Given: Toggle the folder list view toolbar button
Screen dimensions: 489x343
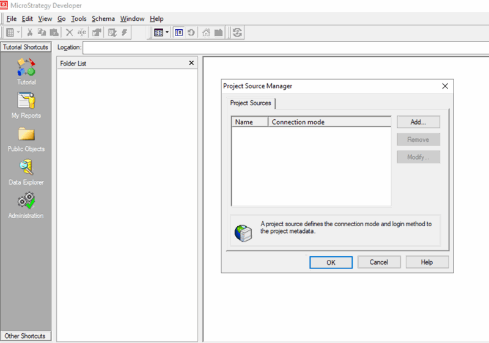Looking at the screenshot, I should click(178, 33).
